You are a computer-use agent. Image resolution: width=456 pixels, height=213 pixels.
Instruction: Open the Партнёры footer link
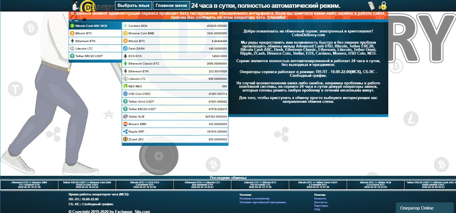[321, 206]
